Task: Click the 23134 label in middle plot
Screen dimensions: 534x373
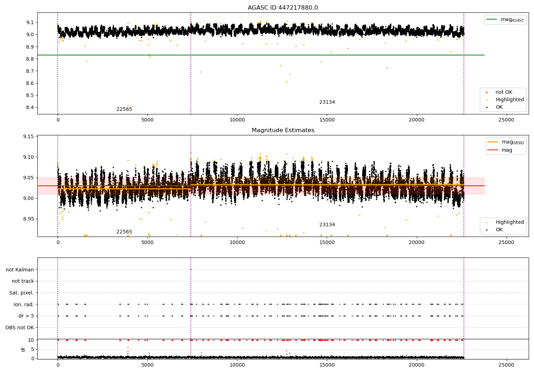Action: click(x=327, y=225)
